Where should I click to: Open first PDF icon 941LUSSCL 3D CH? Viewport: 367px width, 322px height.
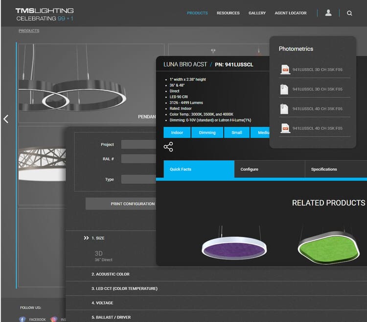(x=285, y=69)
